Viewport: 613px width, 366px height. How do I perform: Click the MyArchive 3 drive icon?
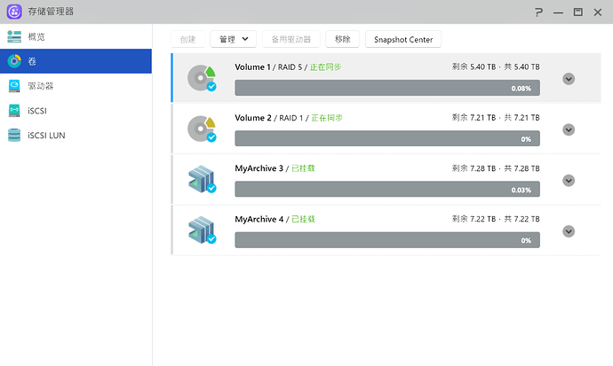click(x=202, y=180)
